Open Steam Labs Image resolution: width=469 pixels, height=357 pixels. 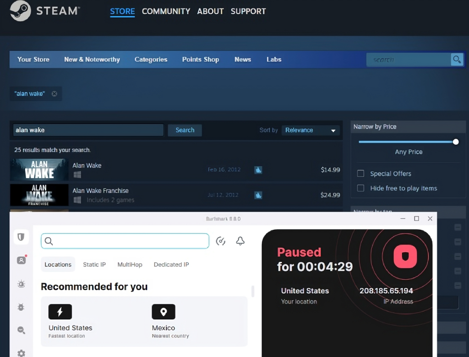[274, 59]
